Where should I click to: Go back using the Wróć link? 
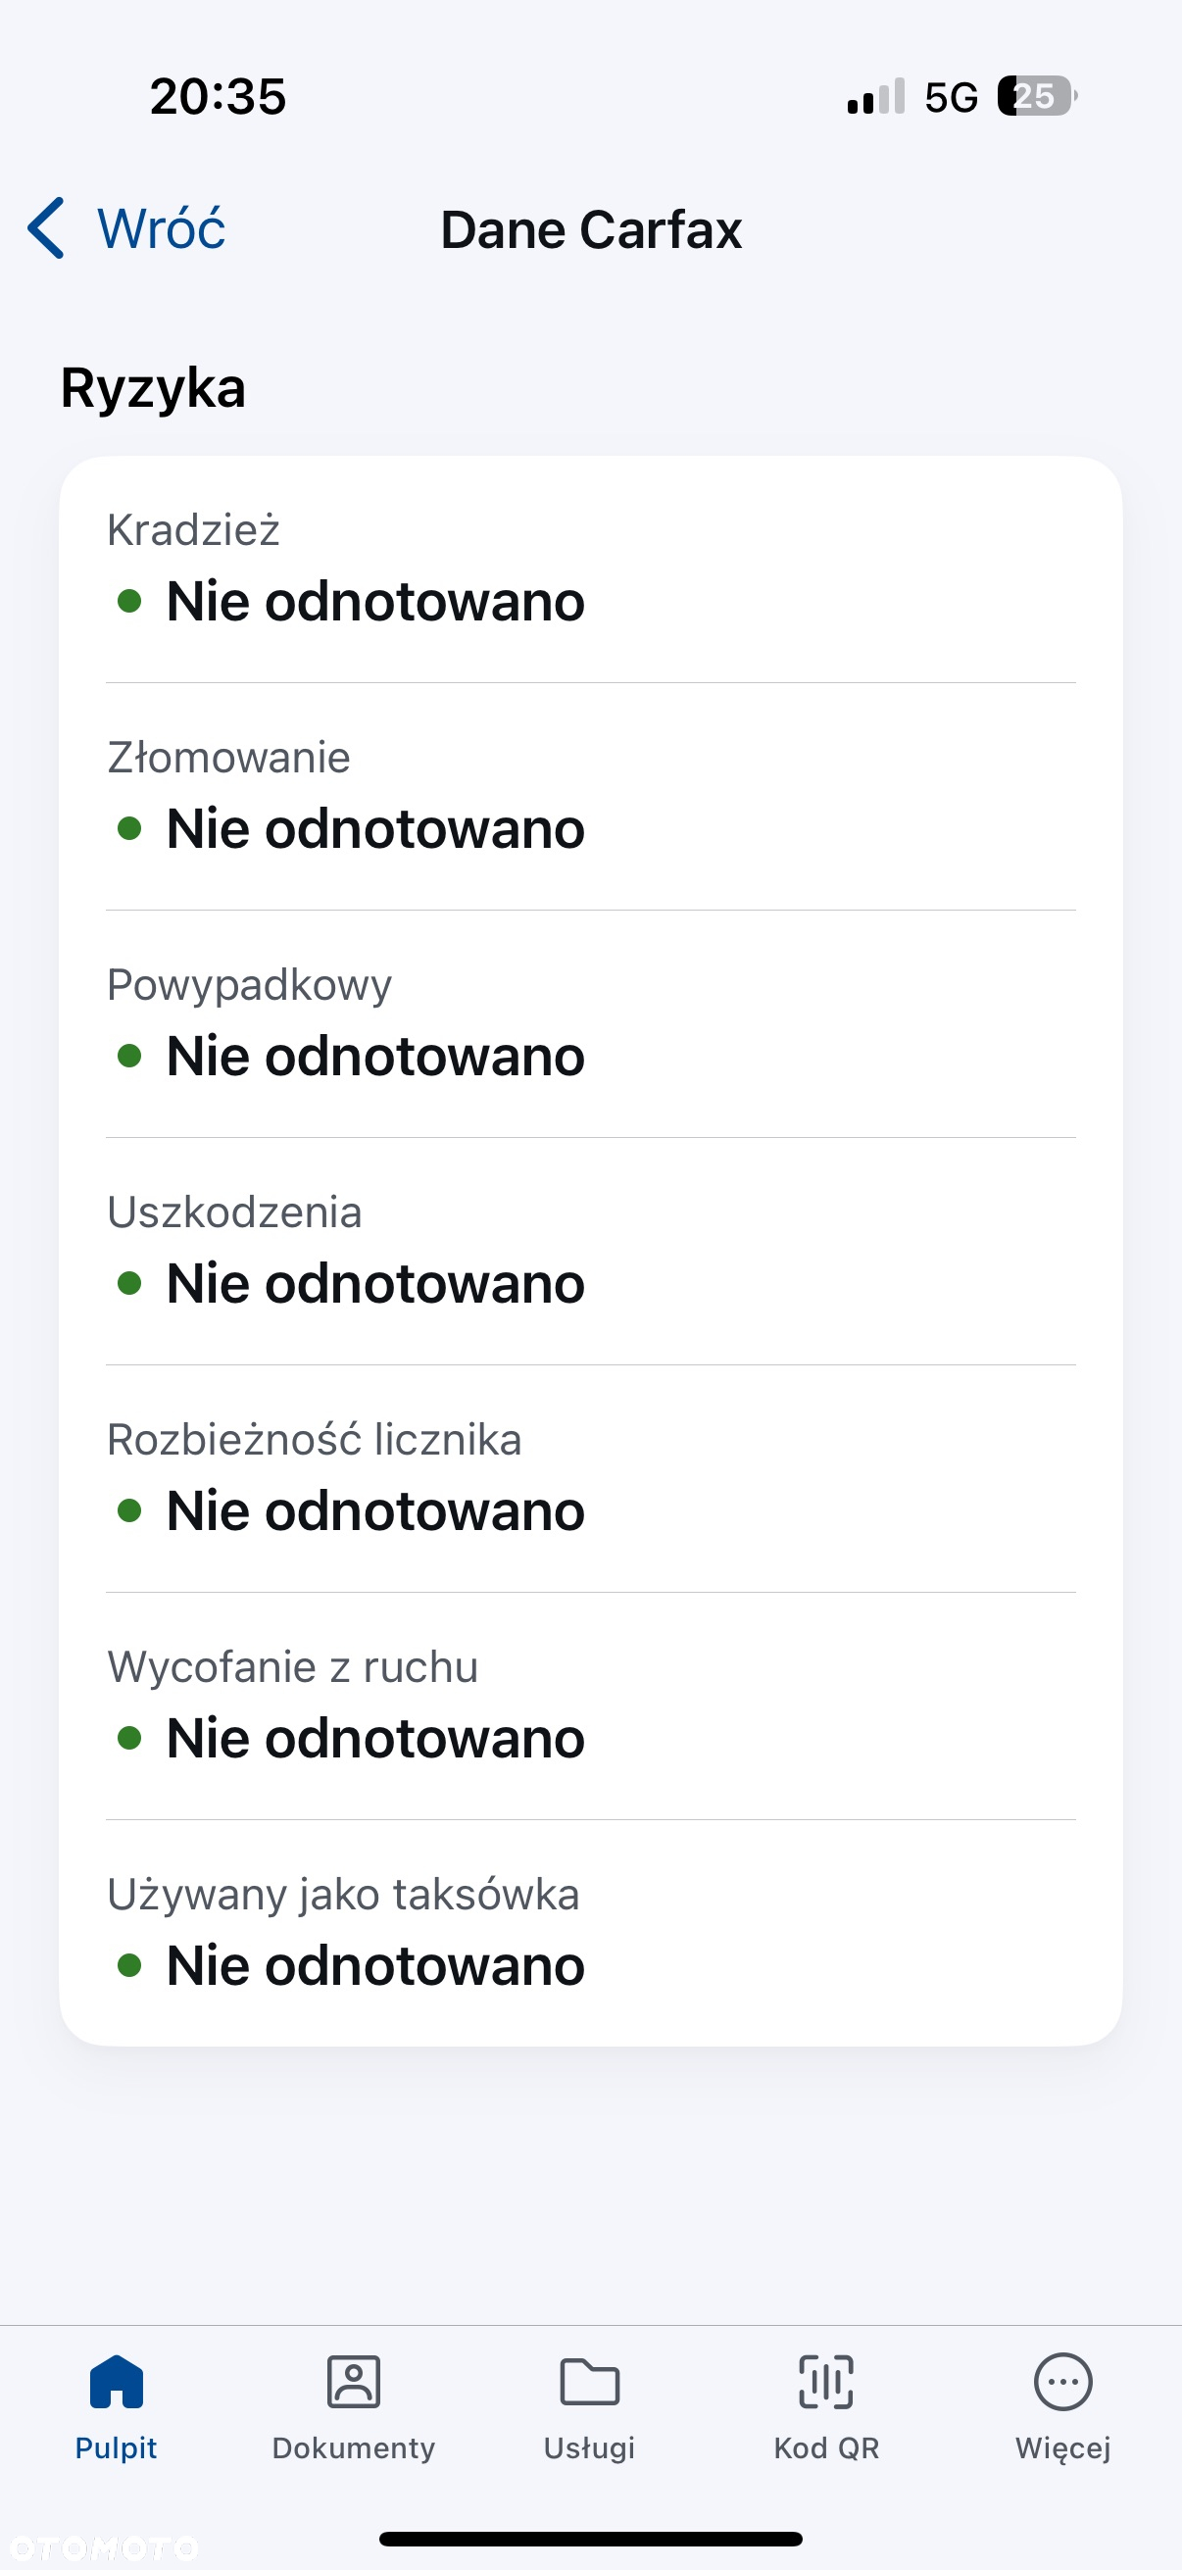162,228
